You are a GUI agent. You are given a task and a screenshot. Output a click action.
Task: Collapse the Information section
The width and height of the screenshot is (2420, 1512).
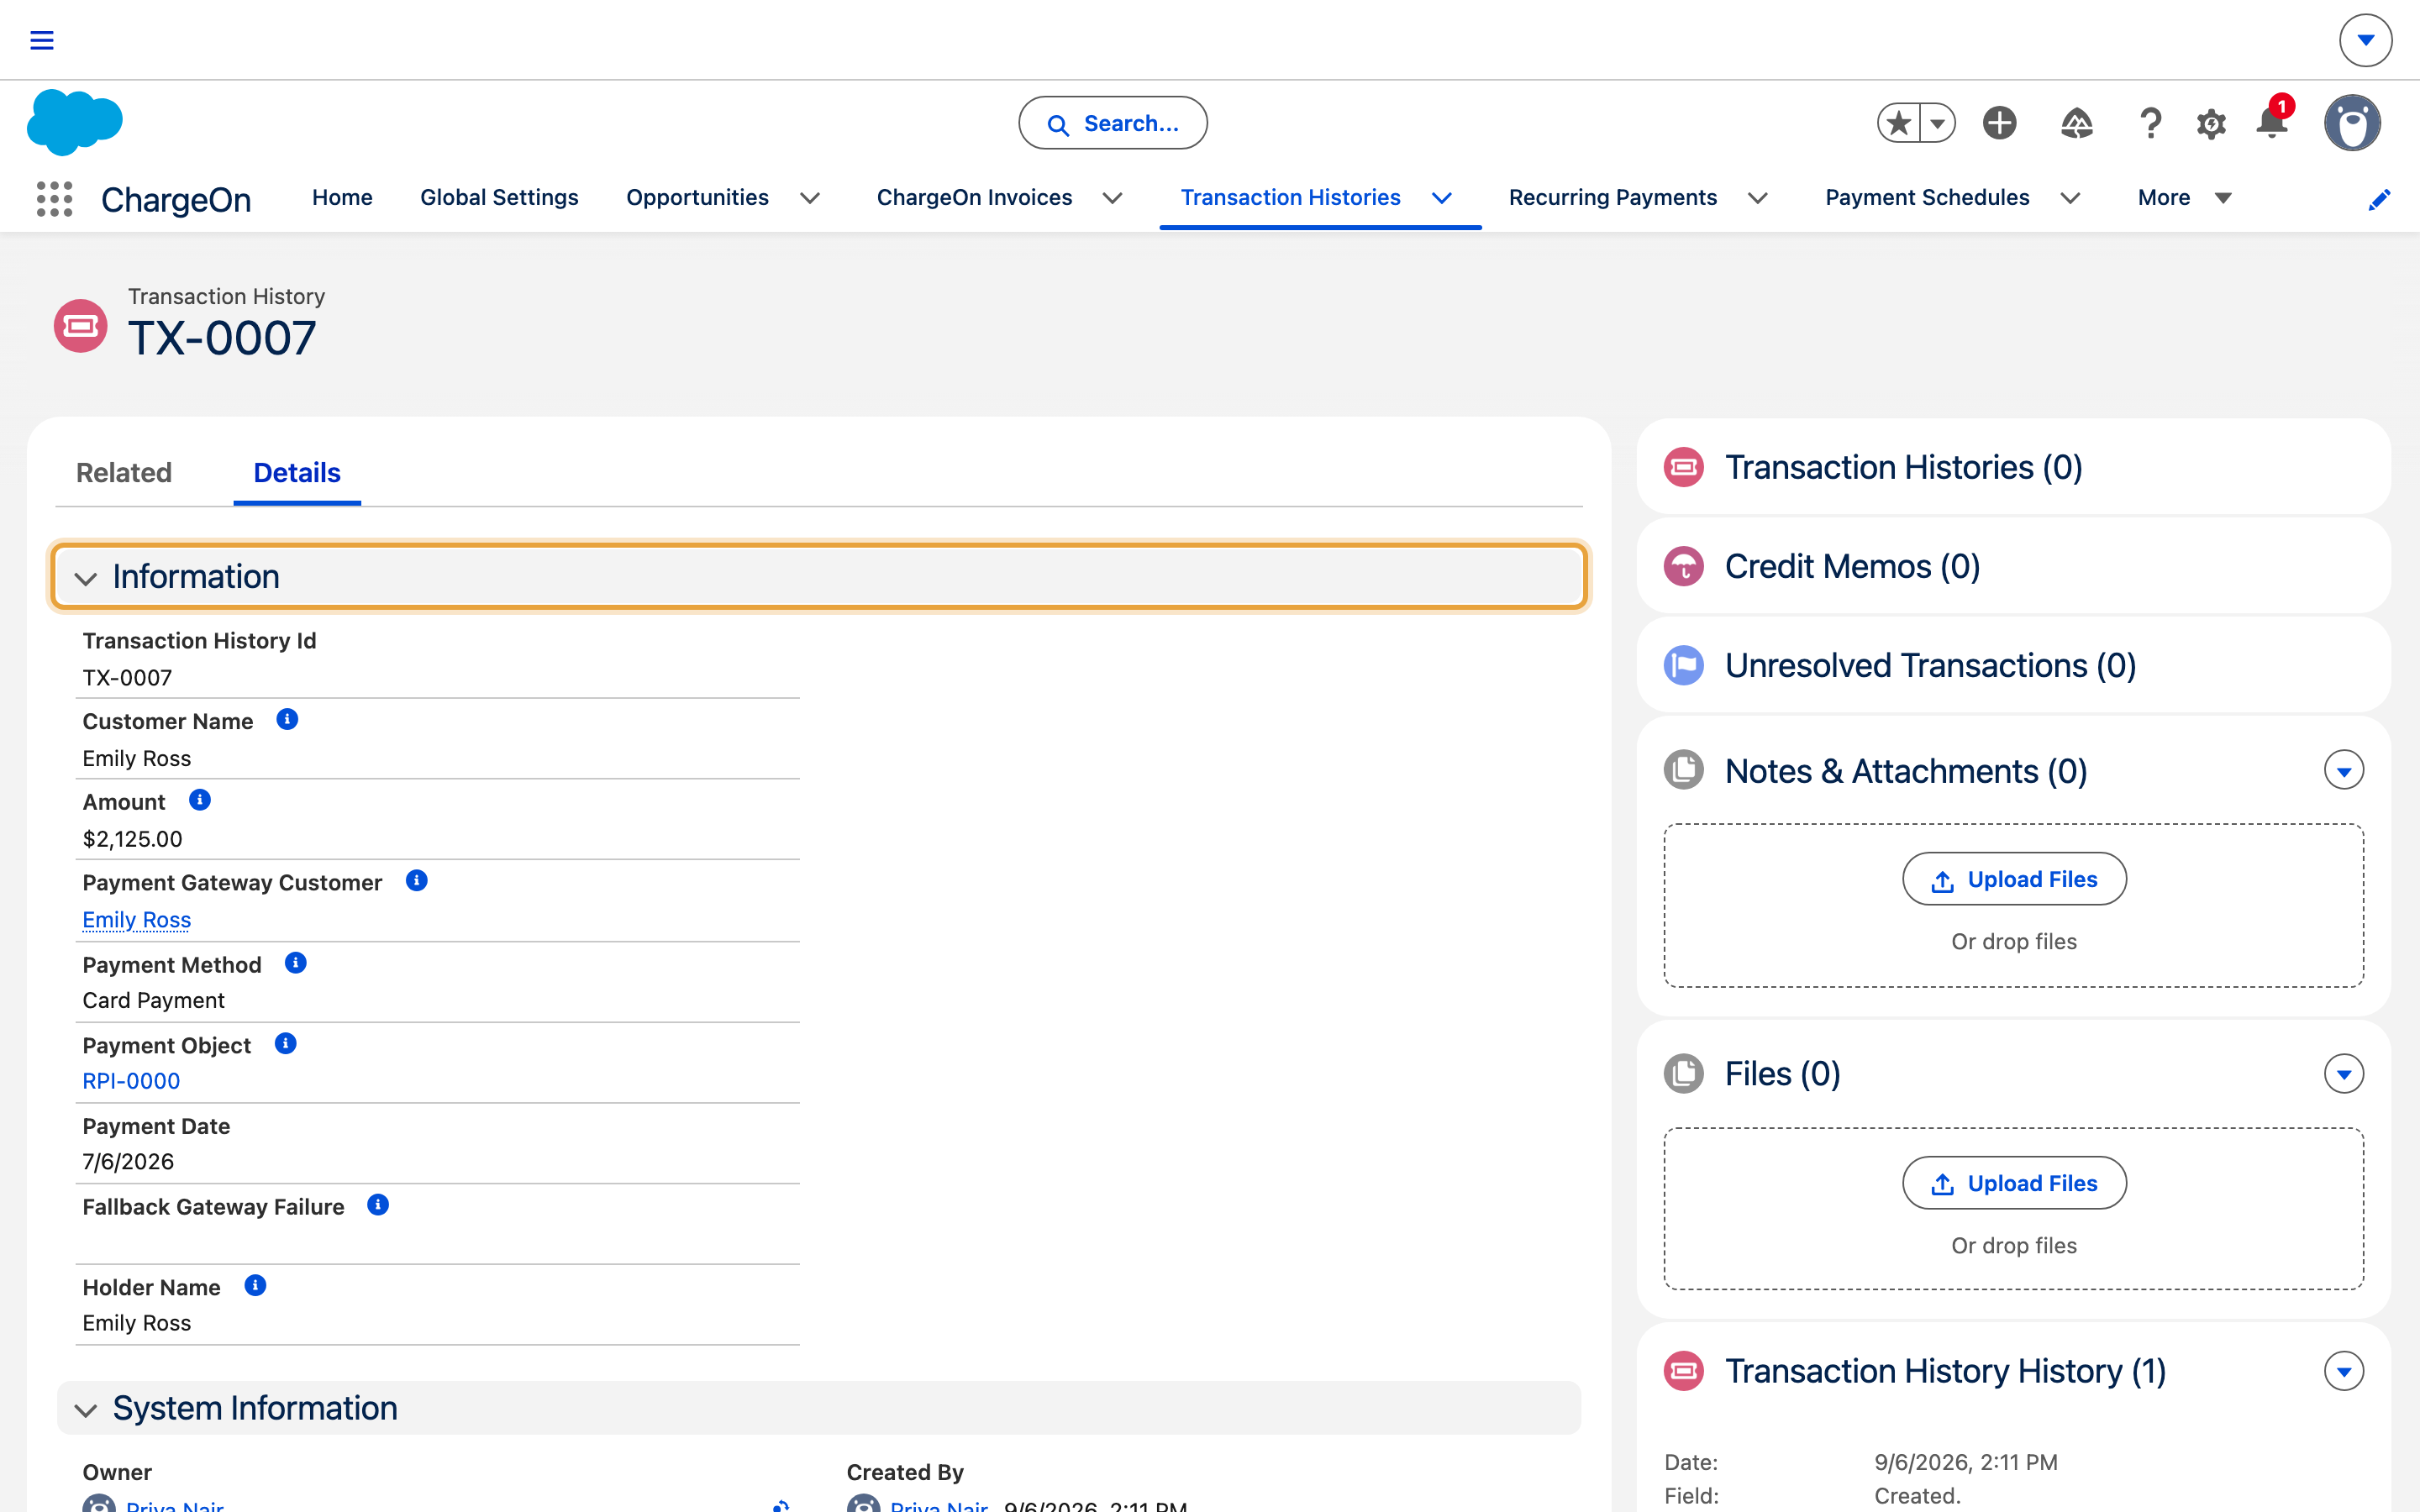pyautogui.click(x=819, y=577)
